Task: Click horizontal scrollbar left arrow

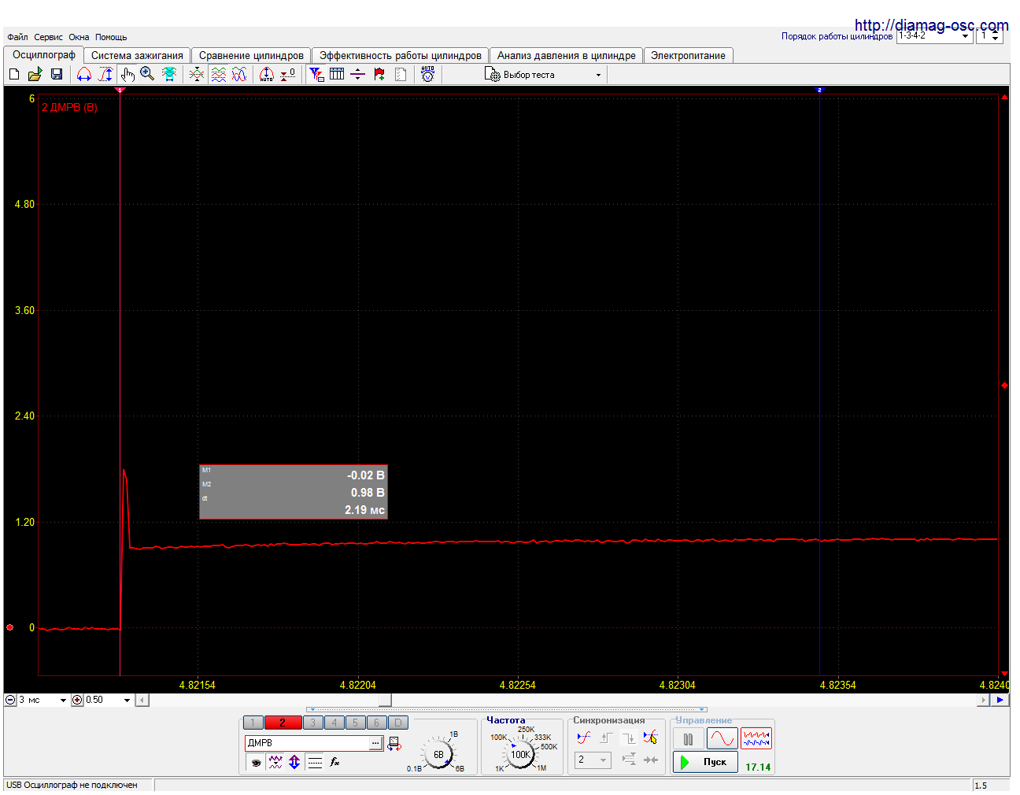Action: coord(142,700)
